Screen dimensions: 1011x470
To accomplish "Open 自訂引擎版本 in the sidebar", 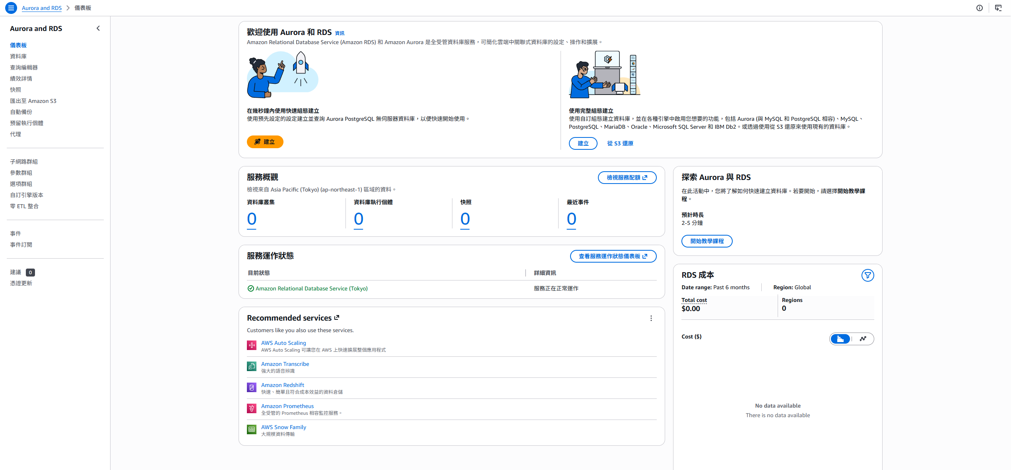I will coord(27,195).
